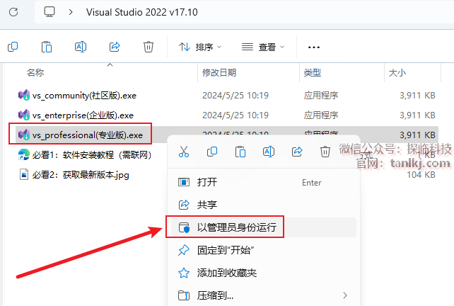Click the context menu Share icon
Screen dimensions: 454x306
(x=297, y=152)
